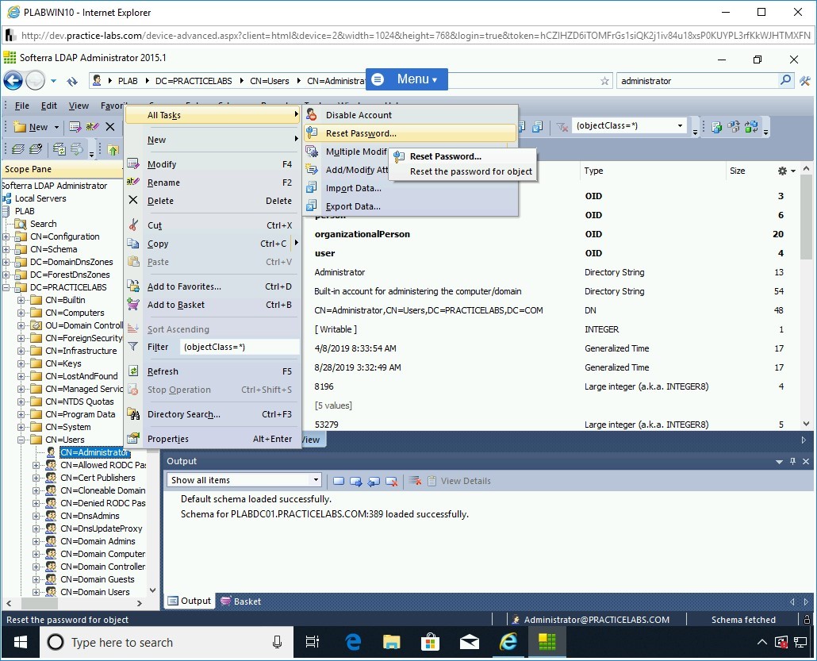The width and height of the screenshot is (817, 661).
Task: Click in the Windows taskbar search box
Action: [x=159, y=642]
